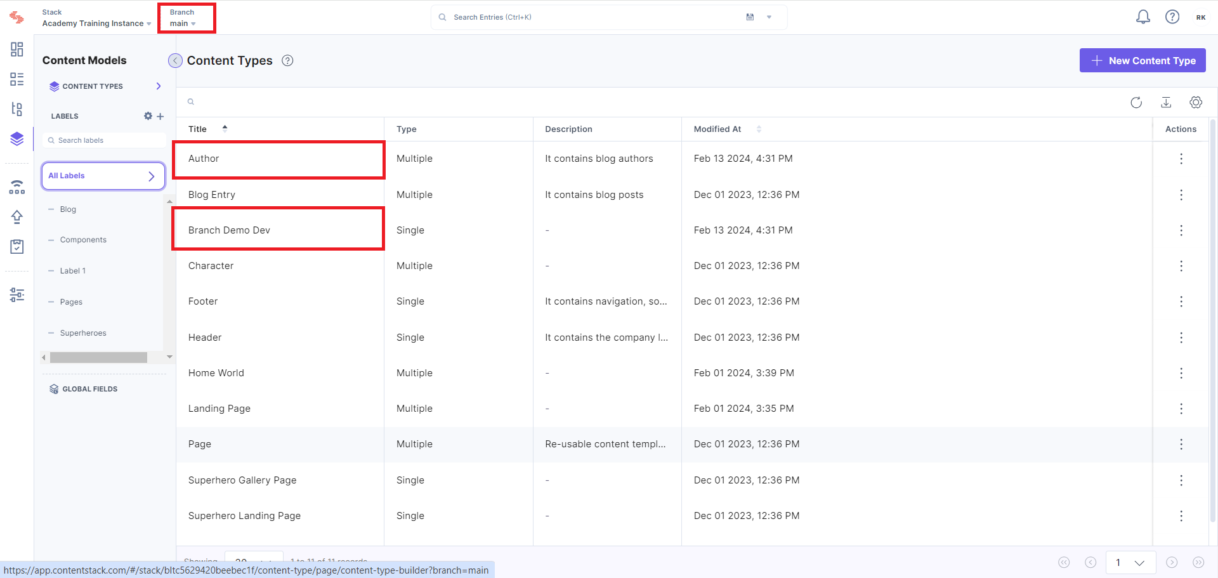Open the RK user profile avatar
The height and width of the screenshot is (578, 1218).
coord(1201,17)
